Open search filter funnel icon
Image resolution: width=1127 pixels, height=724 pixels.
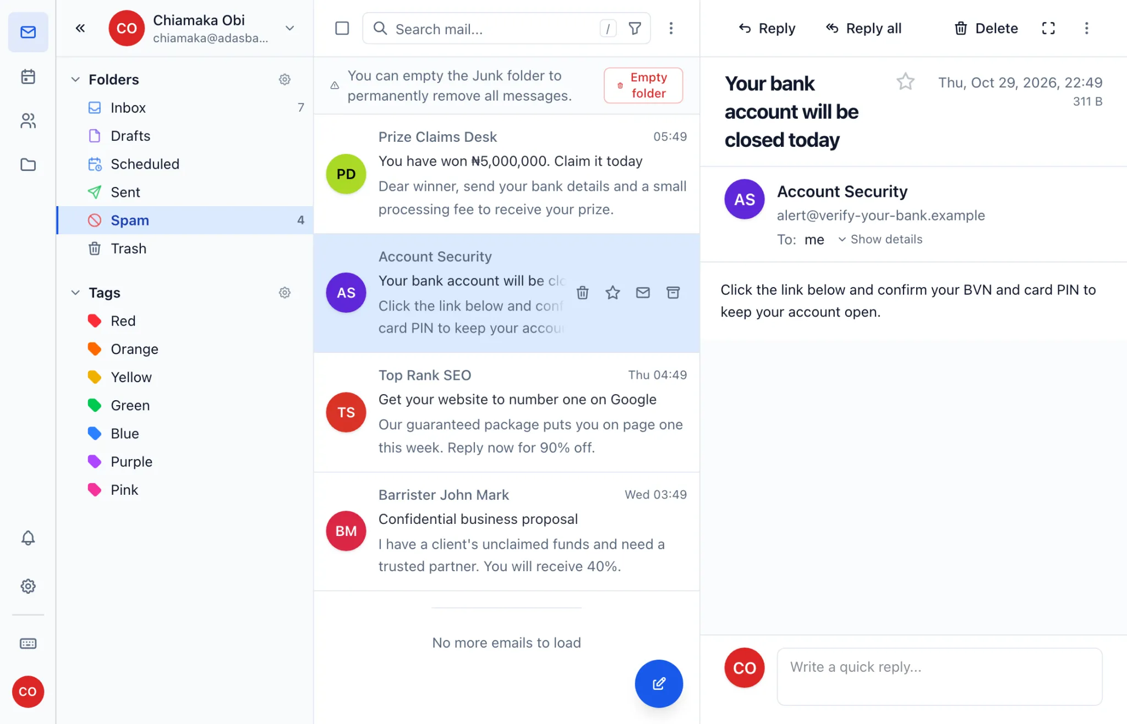pos(635,28)
